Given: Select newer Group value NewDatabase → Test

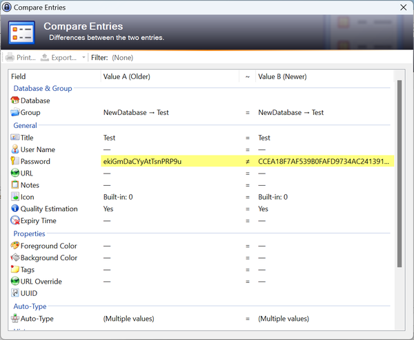Looking at the screenshot, I should pos(290,112).
